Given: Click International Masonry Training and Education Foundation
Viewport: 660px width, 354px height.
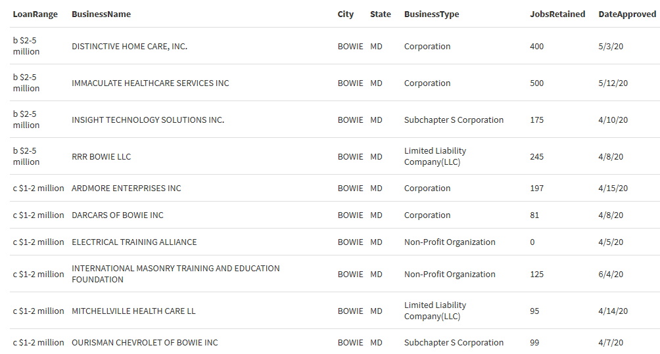Looking at the screenshot, I should coord(176,274).
